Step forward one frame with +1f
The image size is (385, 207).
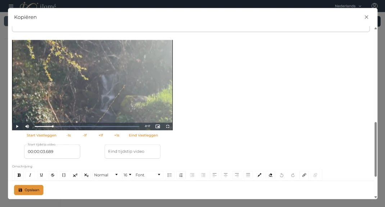pos(101,135)
